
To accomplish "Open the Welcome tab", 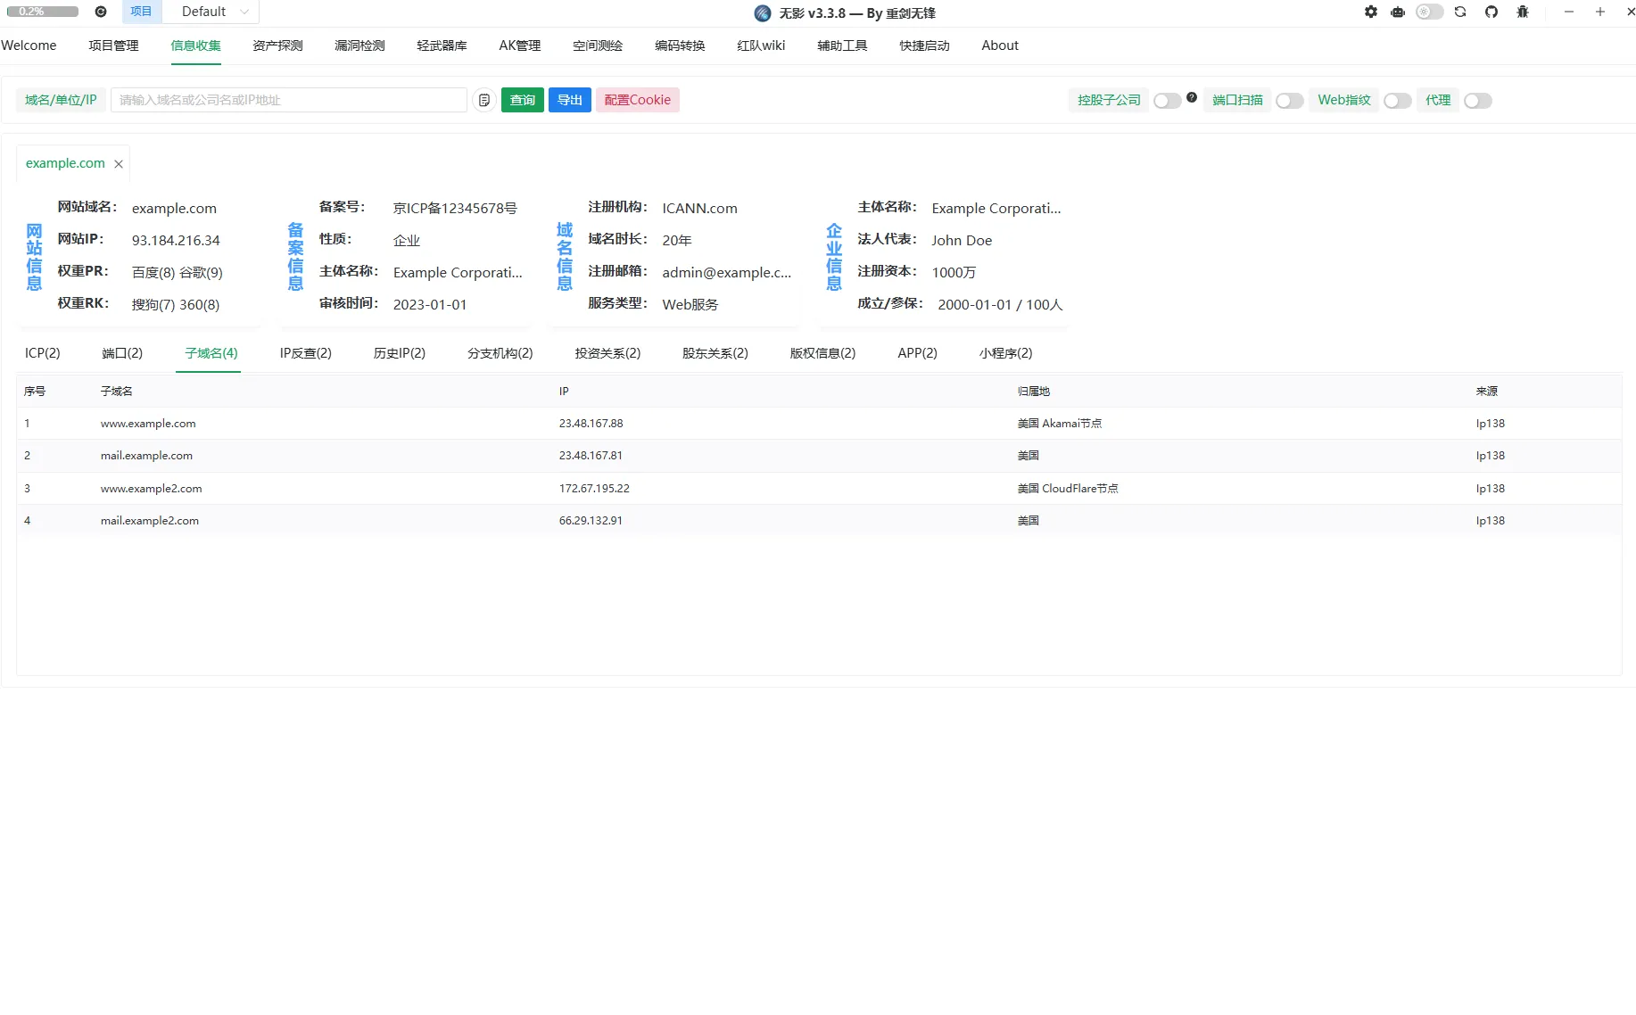I will click(x=29, y=45).
